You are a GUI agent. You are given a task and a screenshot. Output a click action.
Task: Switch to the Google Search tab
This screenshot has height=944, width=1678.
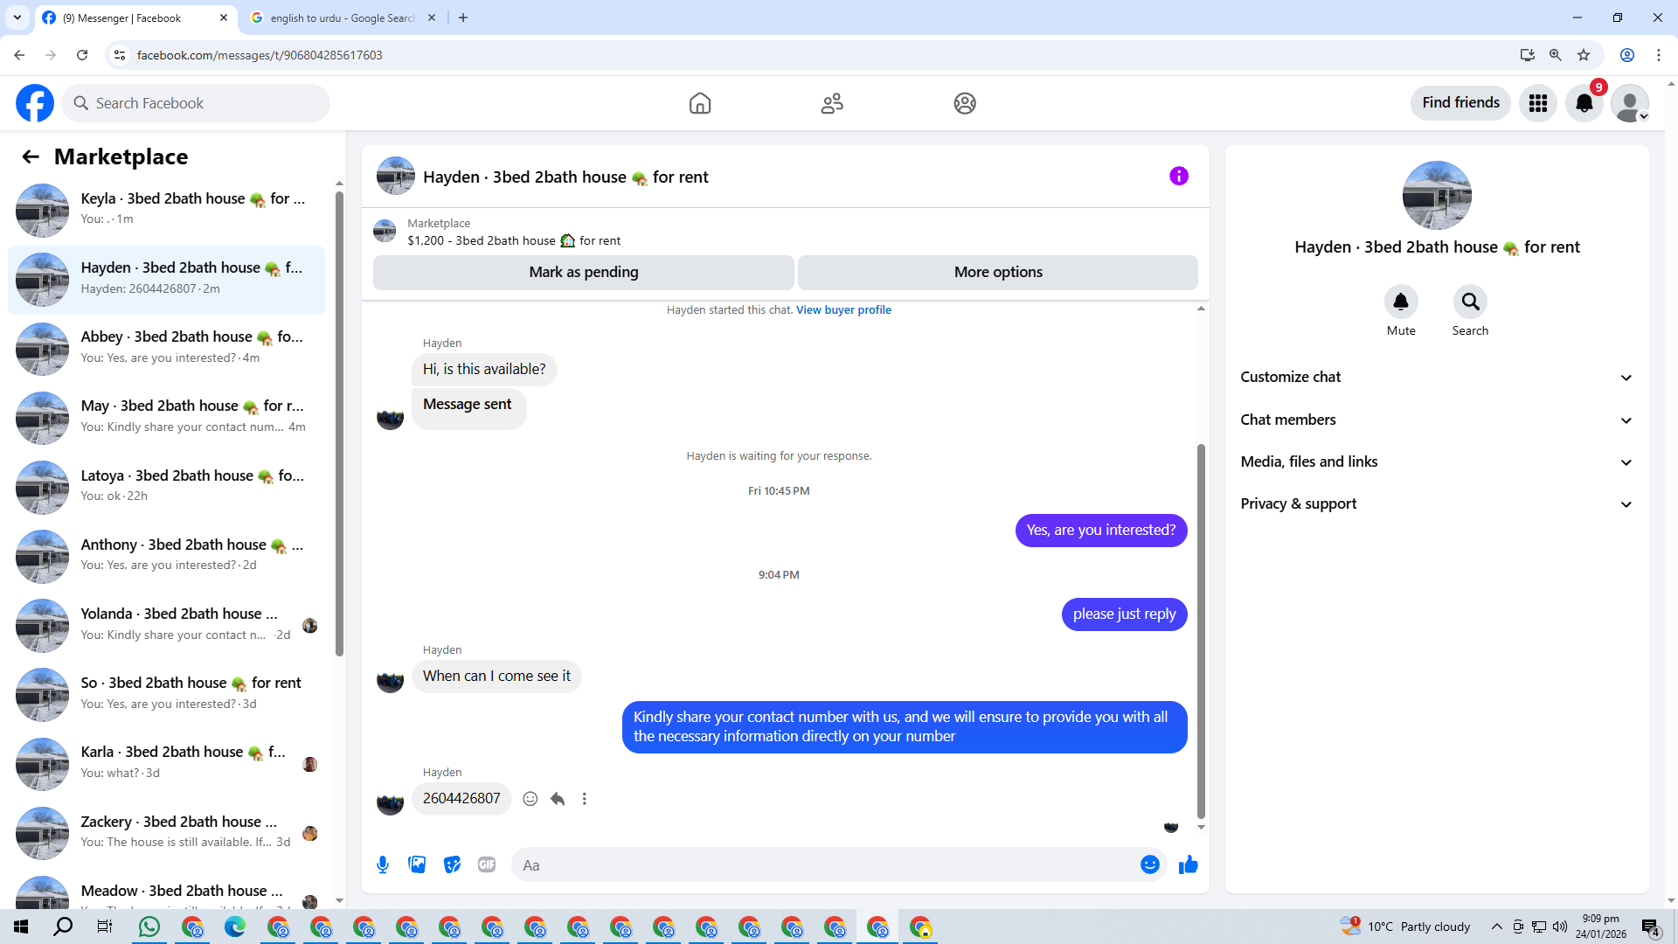click(342, 17)
